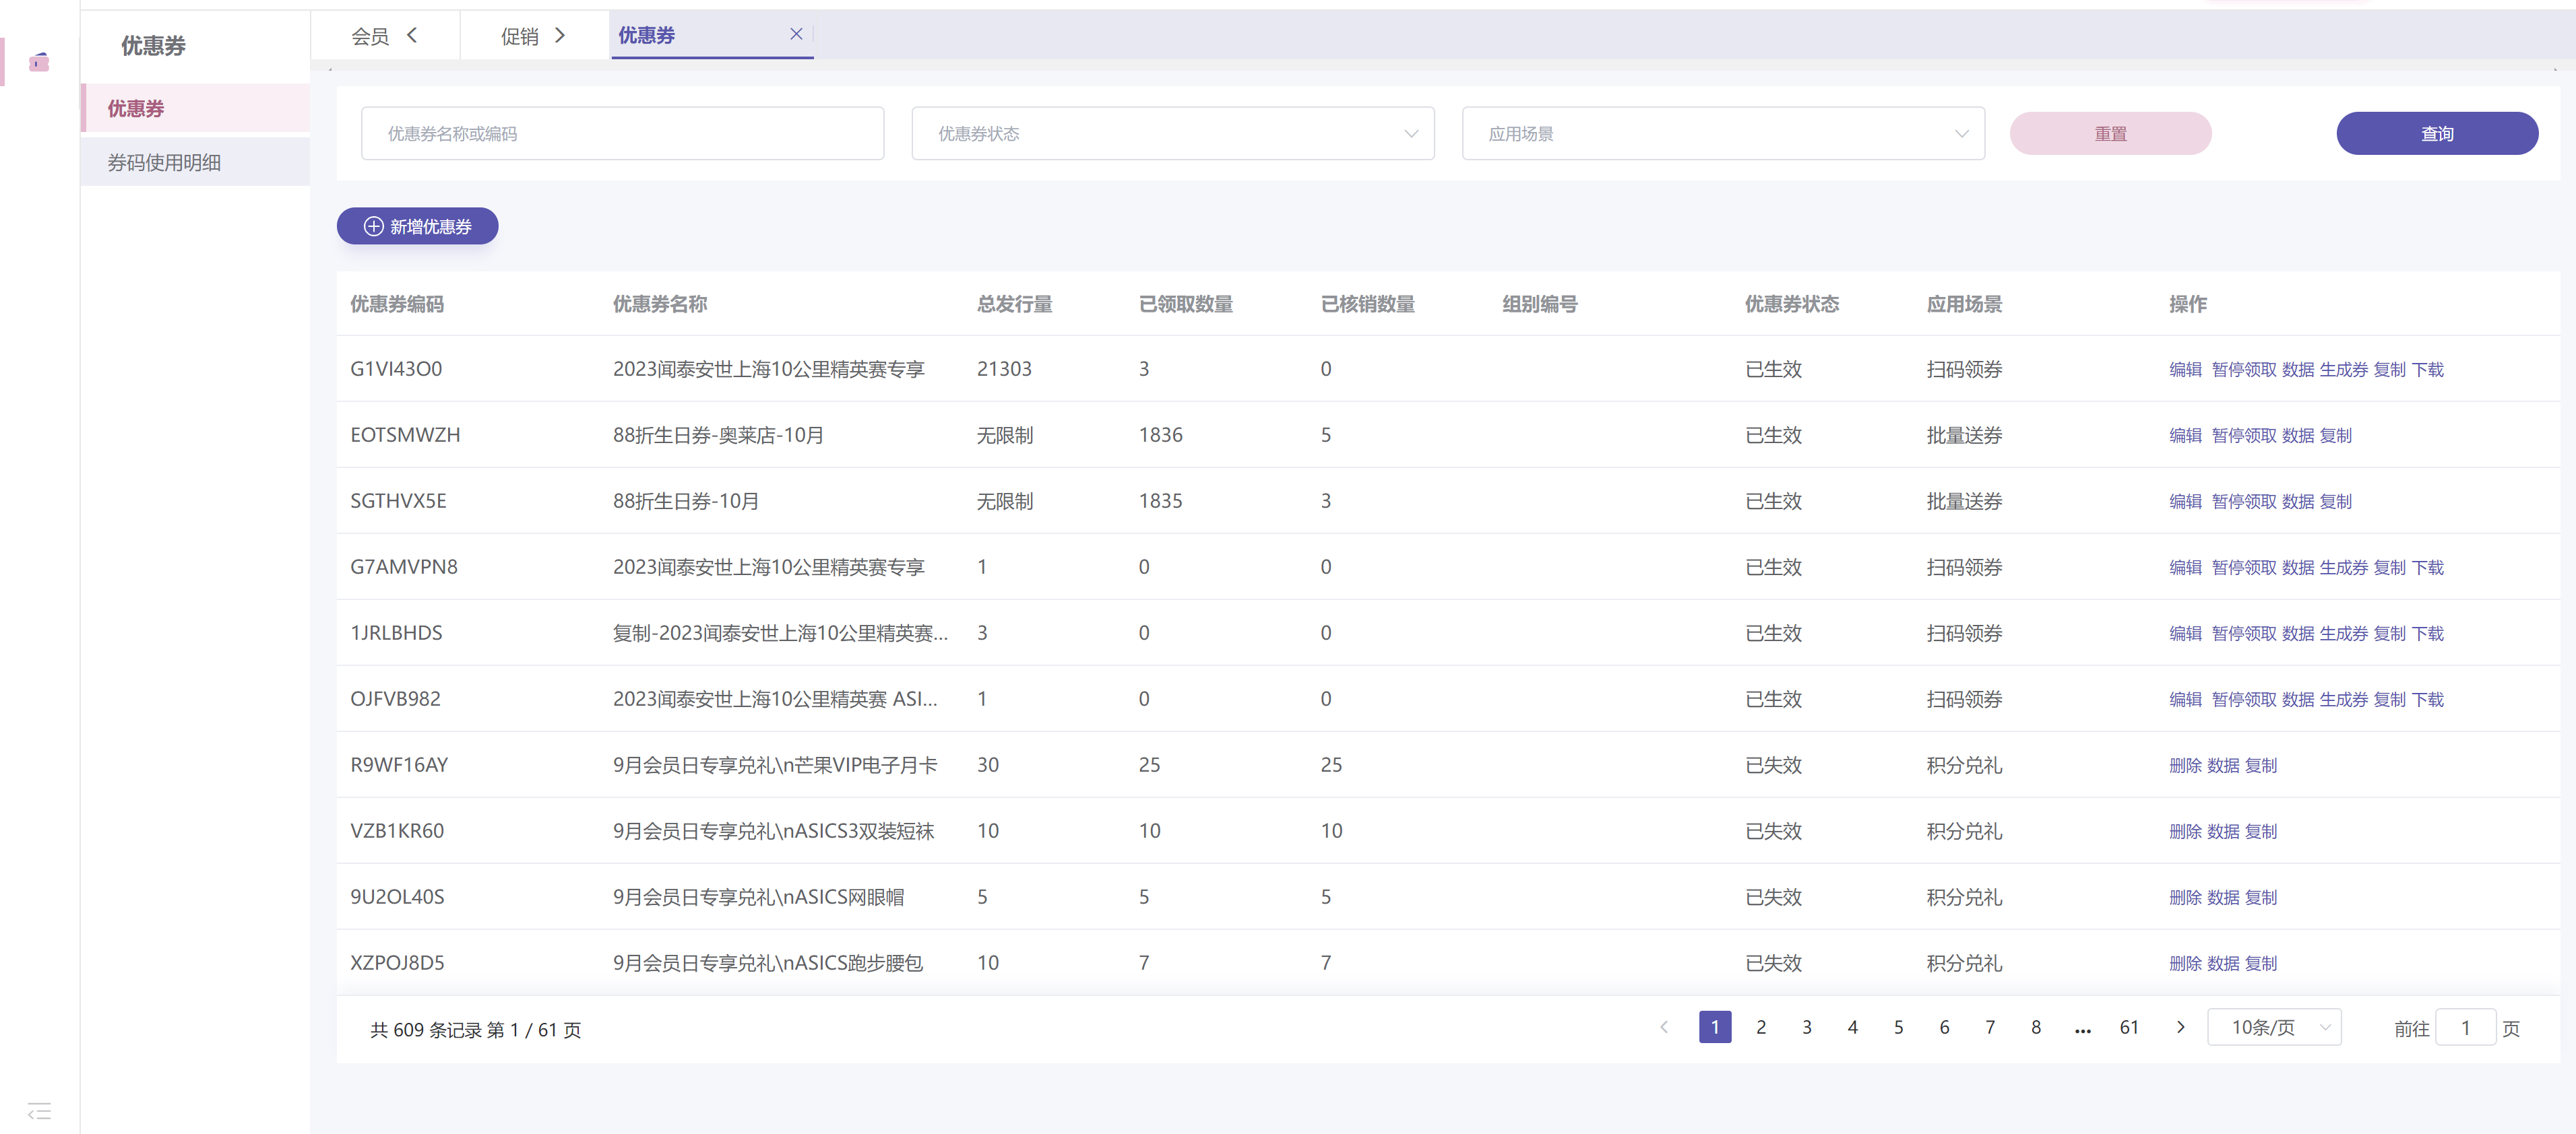Close the 优惠券 tab
This screenshot has width=2576, height=1134.
click(796, 34)
